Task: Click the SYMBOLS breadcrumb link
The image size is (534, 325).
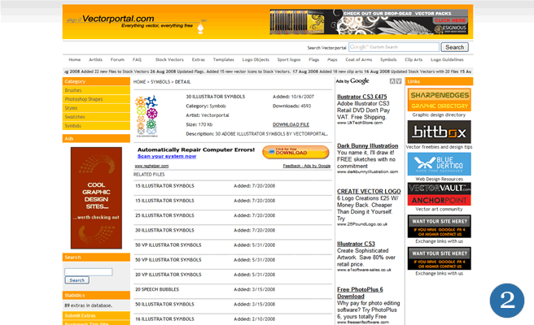Action: coord(161,82)
